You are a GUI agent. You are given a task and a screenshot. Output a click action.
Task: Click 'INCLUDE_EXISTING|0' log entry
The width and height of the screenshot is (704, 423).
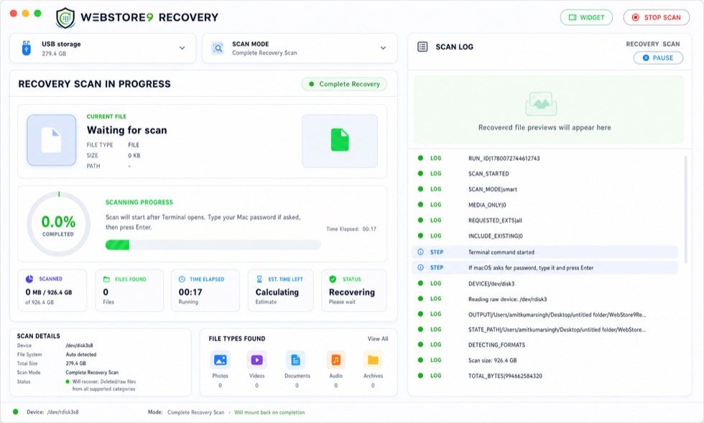[x=495, y=236]
